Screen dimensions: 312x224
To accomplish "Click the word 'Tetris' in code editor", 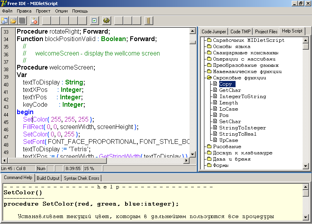I will 79,149.
